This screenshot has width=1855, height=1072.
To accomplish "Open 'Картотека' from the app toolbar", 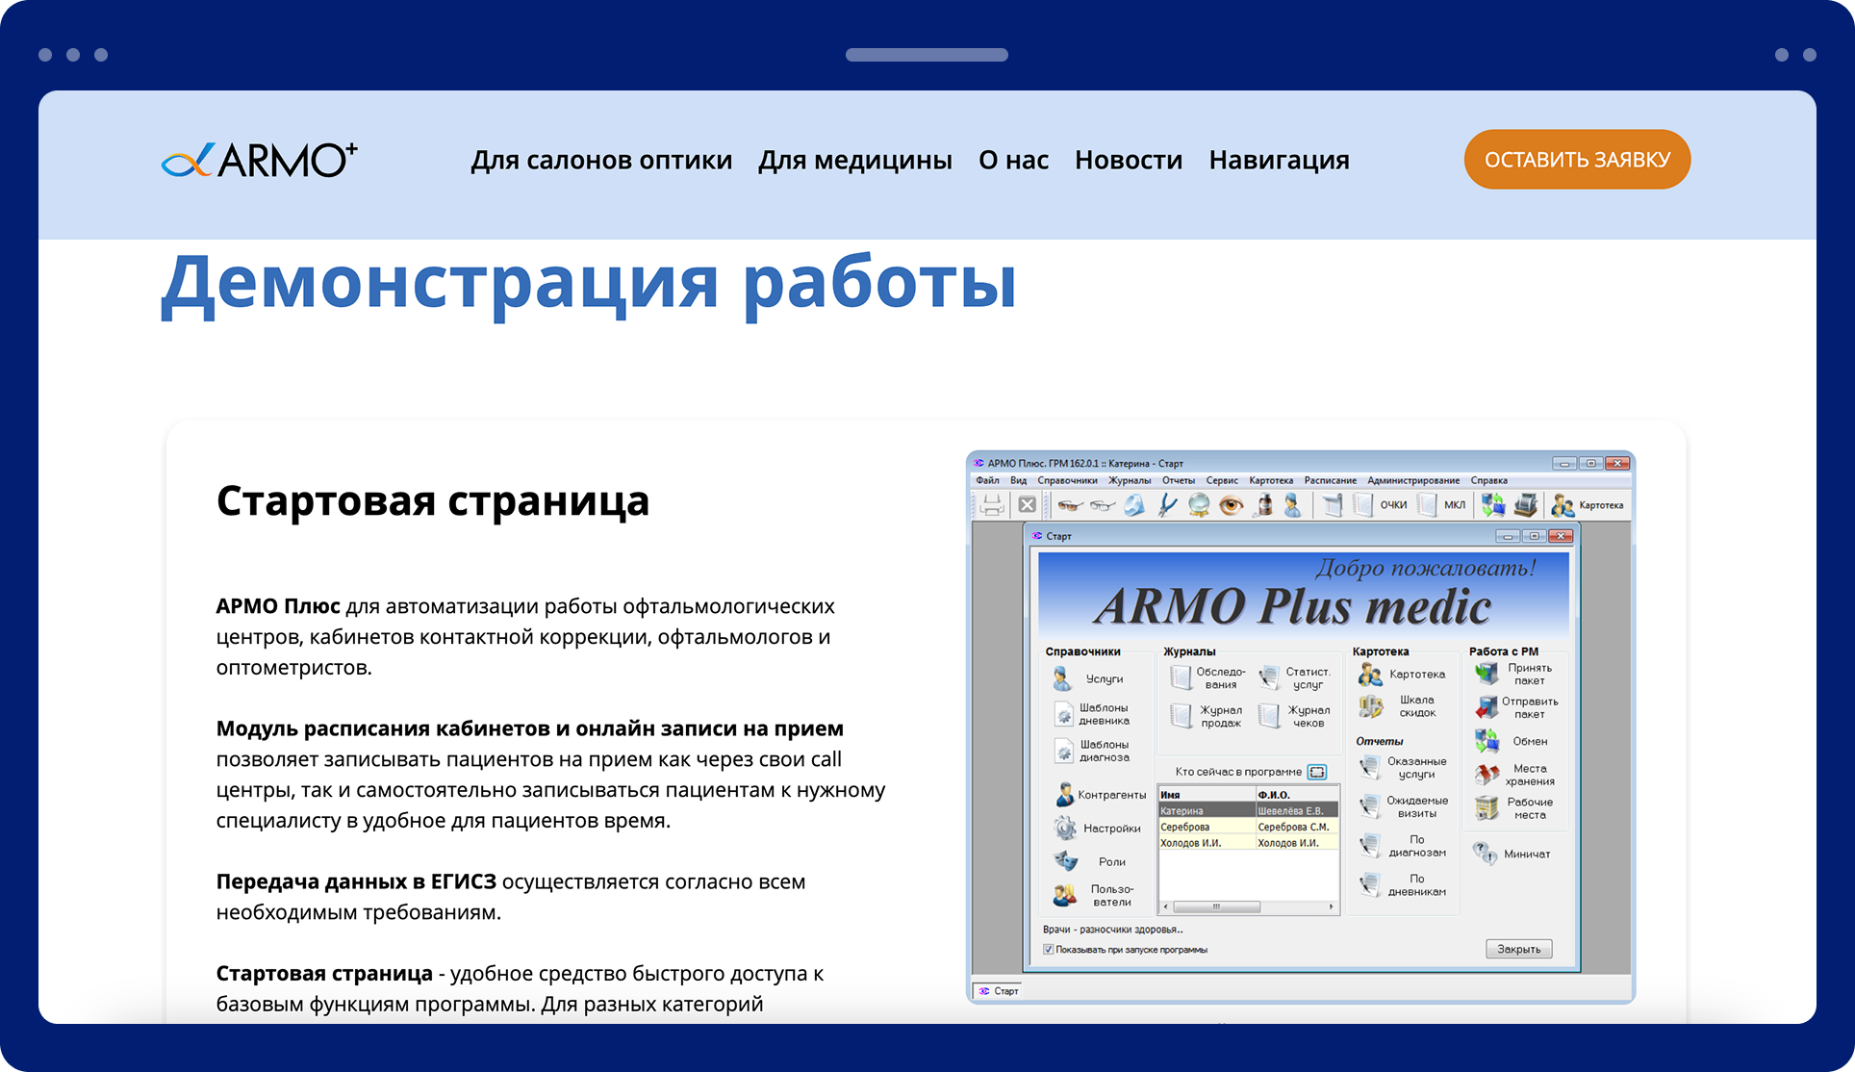I will point(1588,505).
